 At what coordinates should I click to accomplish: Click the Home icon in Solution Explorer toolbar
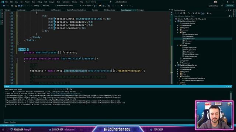pyautogui.click(x=181, y=13)
